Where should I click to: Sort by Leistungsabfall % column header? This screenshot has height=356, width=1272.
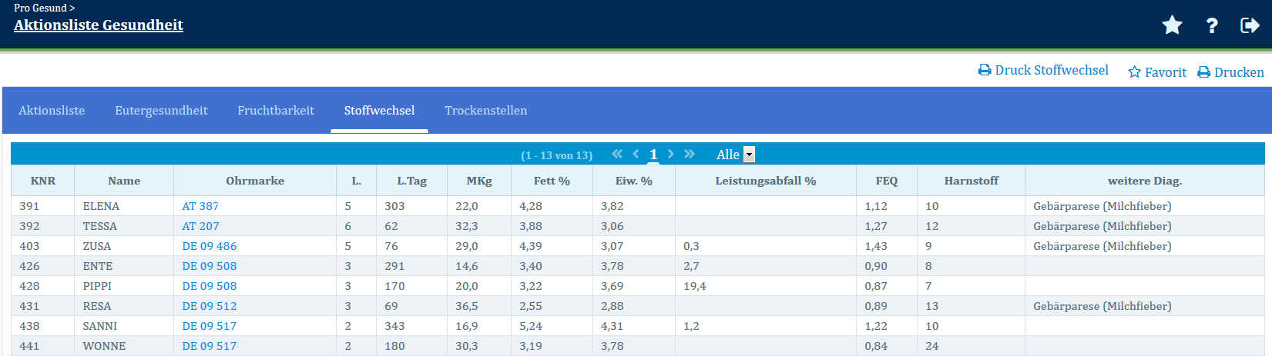click(765, 181)
